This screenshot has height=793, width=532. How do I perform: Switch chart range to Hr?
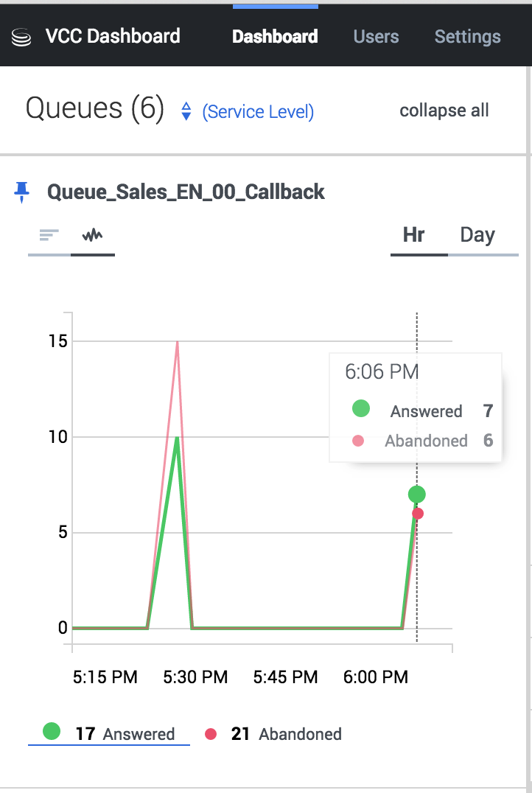click(x=414, y=236)
